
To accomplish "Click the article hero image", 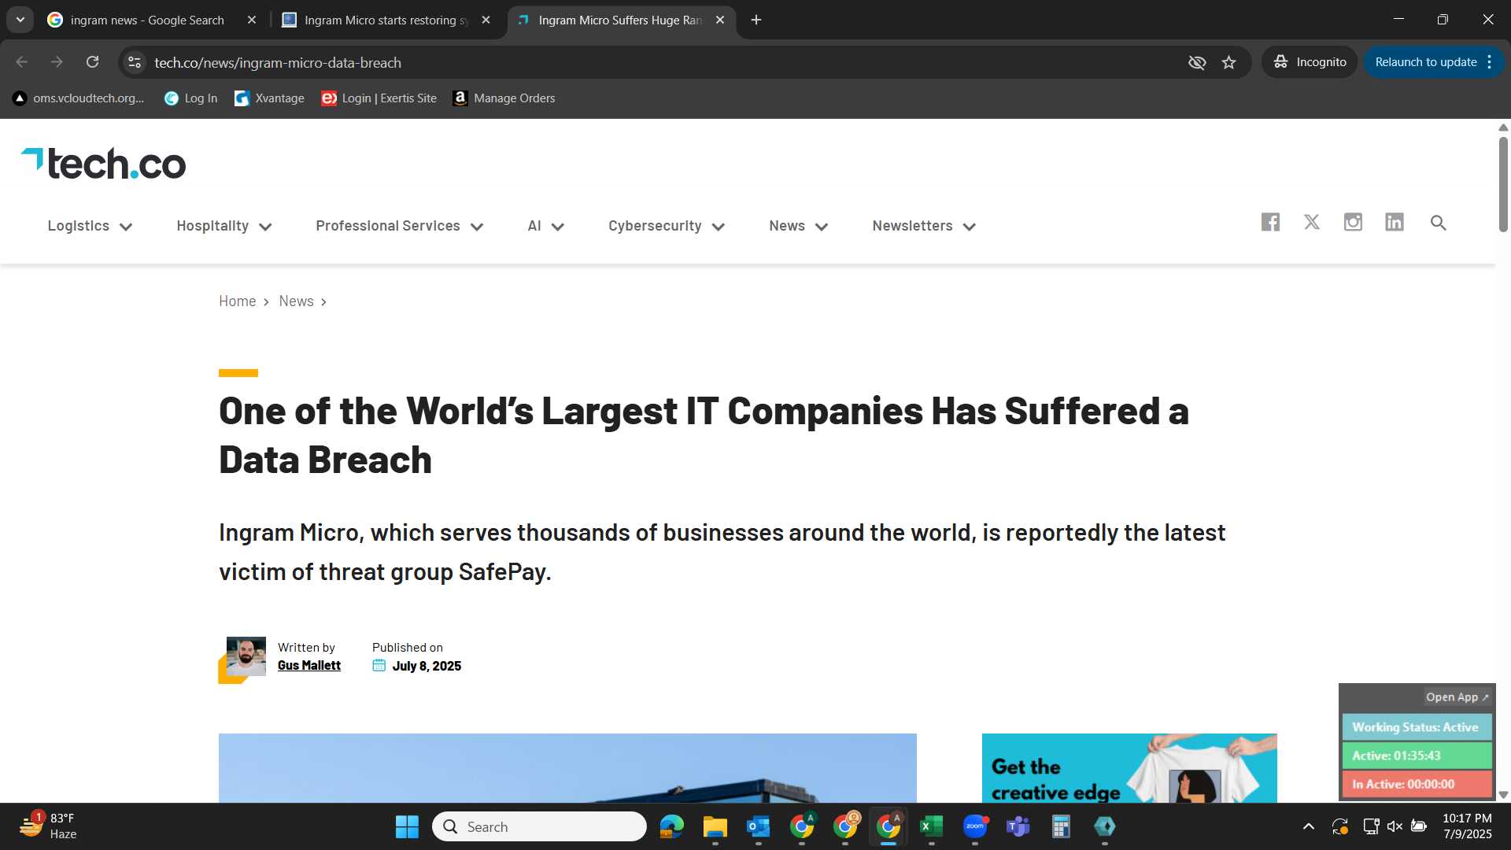I will [x=567, y=768].
